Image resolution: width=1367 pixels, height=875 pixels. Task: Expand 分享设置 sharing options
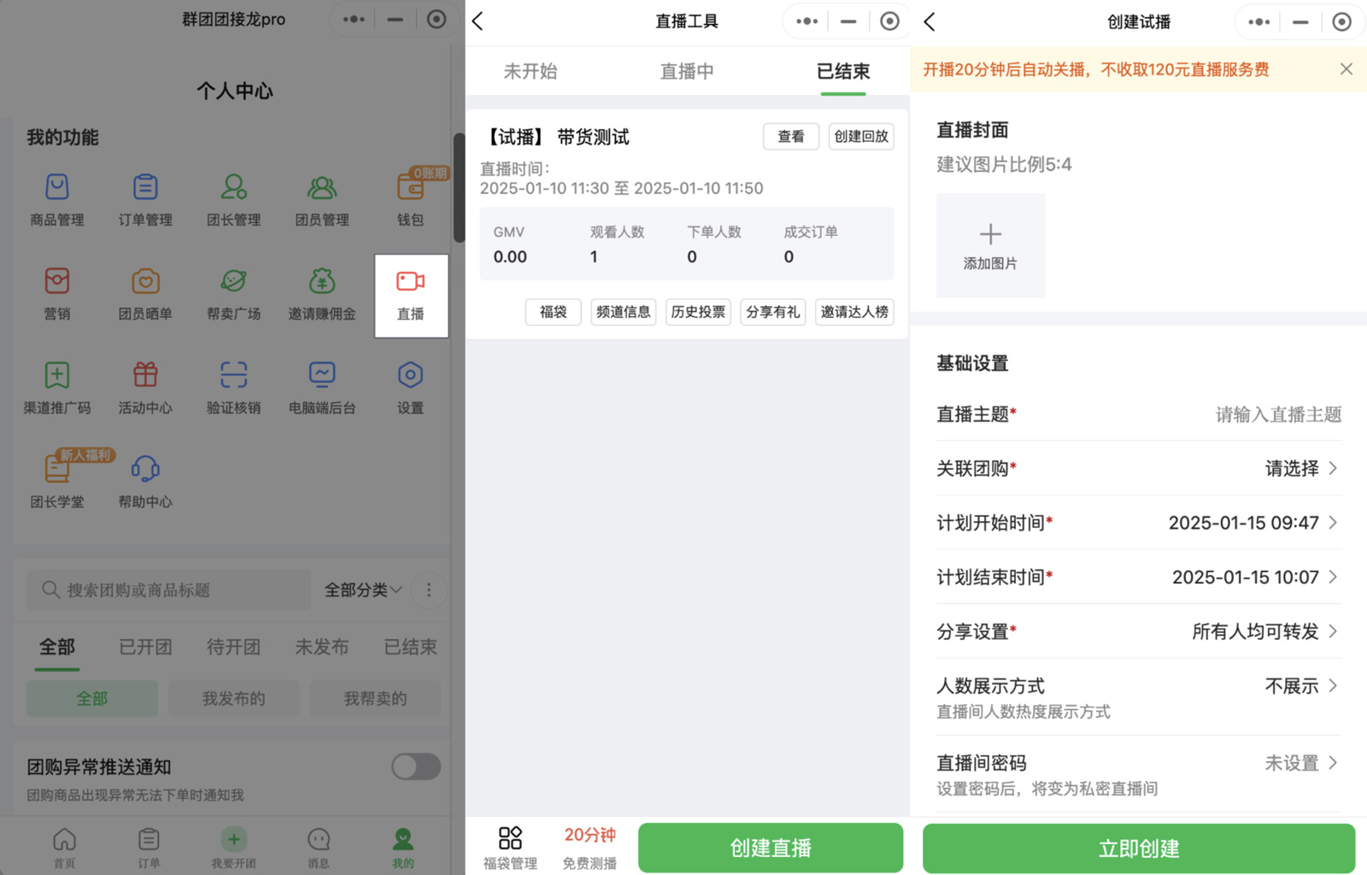[1138, 631]
